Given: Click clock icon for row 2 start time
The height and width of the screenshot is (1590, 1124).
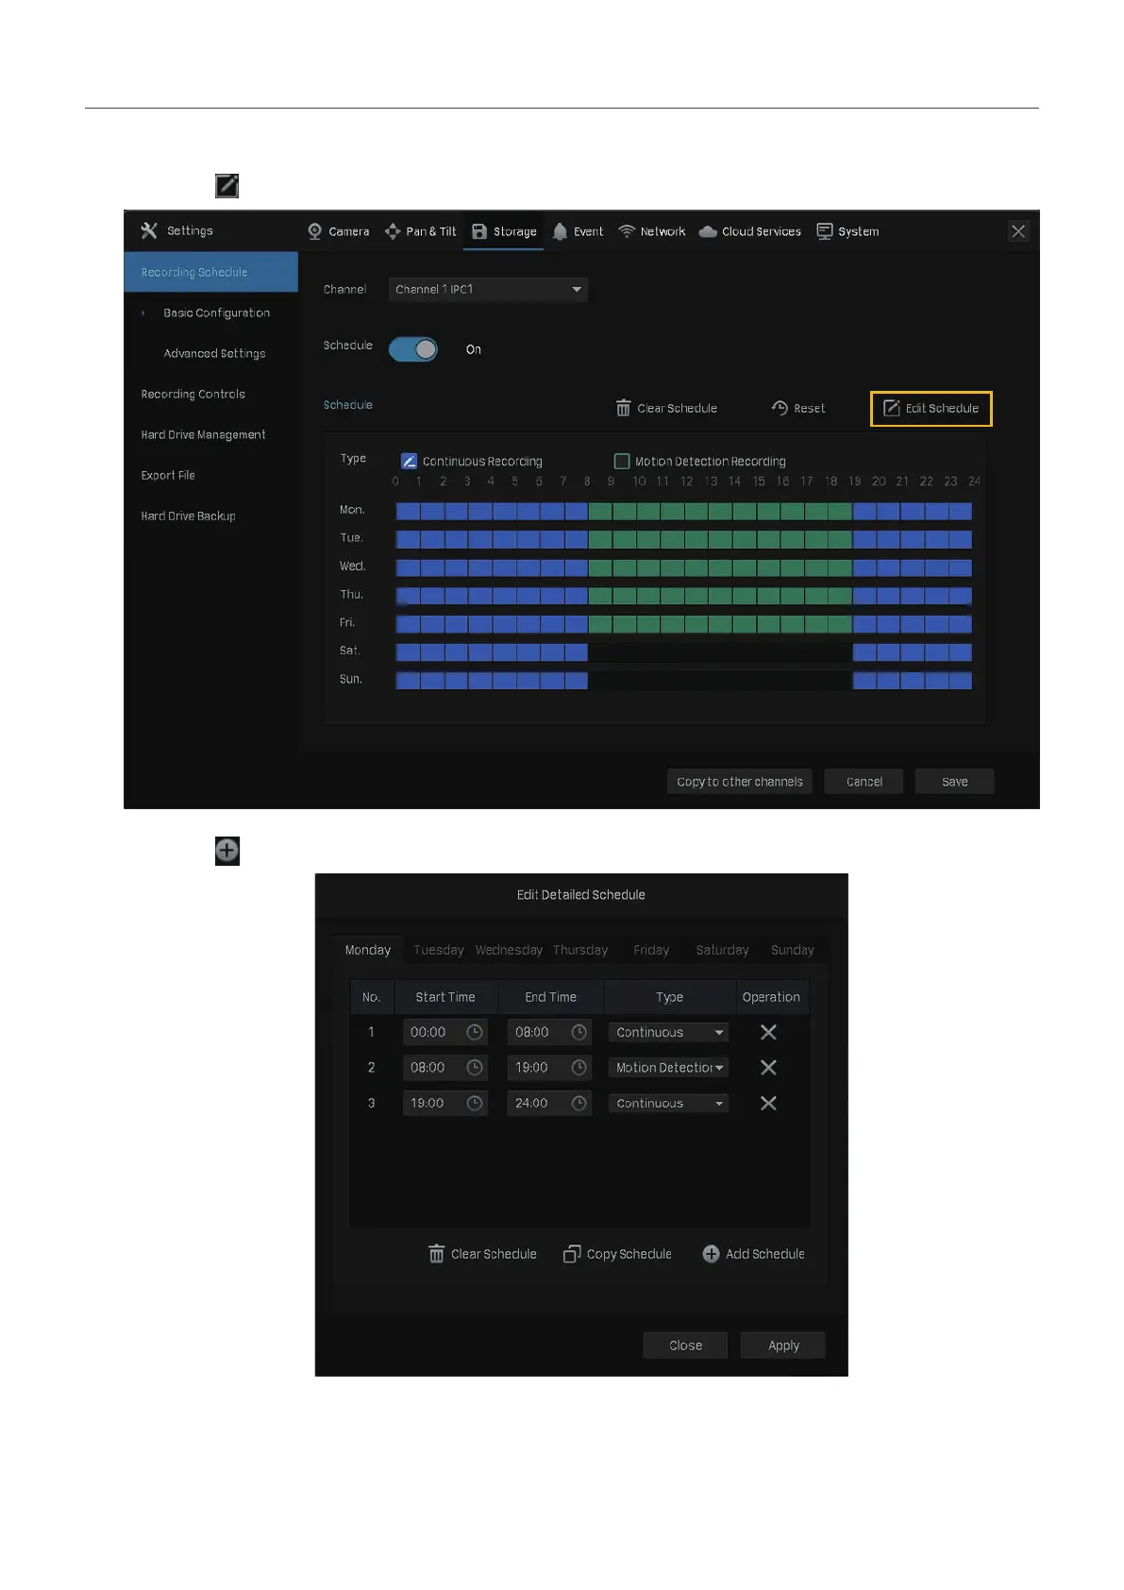Looking at the screenshot, I should pyautogui.click(x=475, y=1067).
